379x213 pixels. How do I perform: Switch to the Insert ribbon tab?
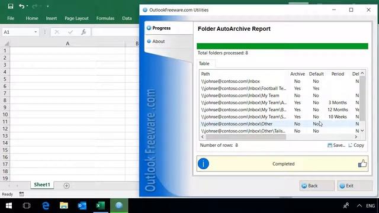point(52,18)
